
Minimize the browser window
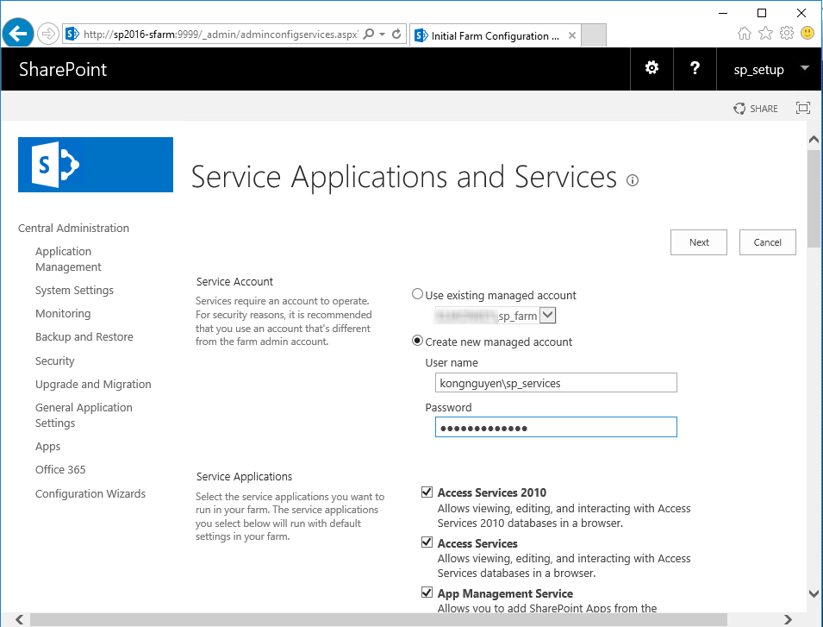[723, 13]
